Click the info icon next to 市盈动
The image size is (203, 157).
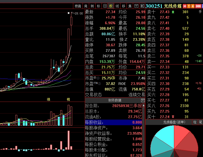click(x=98, y=78)
